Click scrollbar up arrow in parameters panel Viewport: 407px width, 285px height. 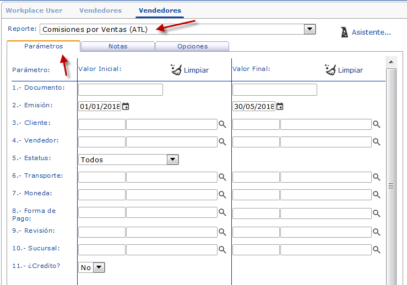click(x=391, y=62)
